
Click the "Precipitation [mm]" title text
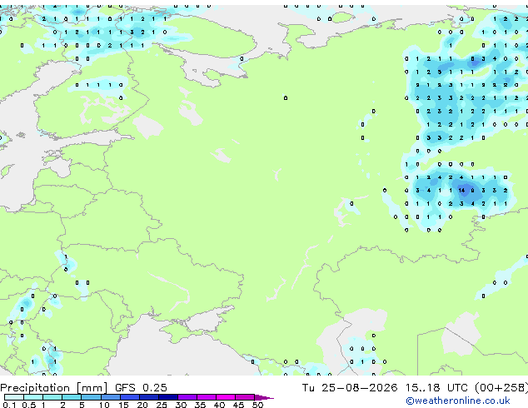tap(54, 388)
